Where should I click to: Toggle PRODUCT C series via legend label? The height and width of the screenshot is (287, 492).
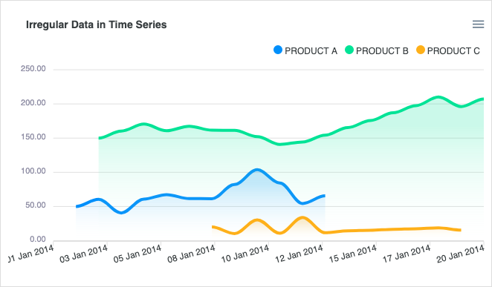pos(453,50)
